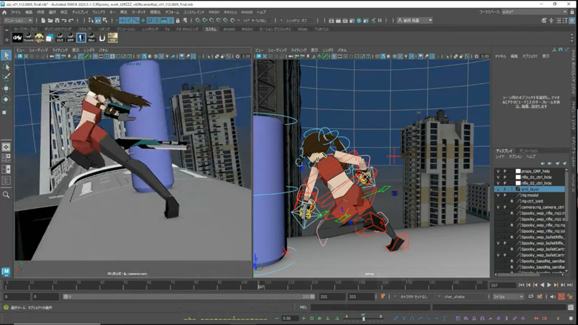Toggle auto keyframe button
Screen dimensions: 578x325
point(561,296)
